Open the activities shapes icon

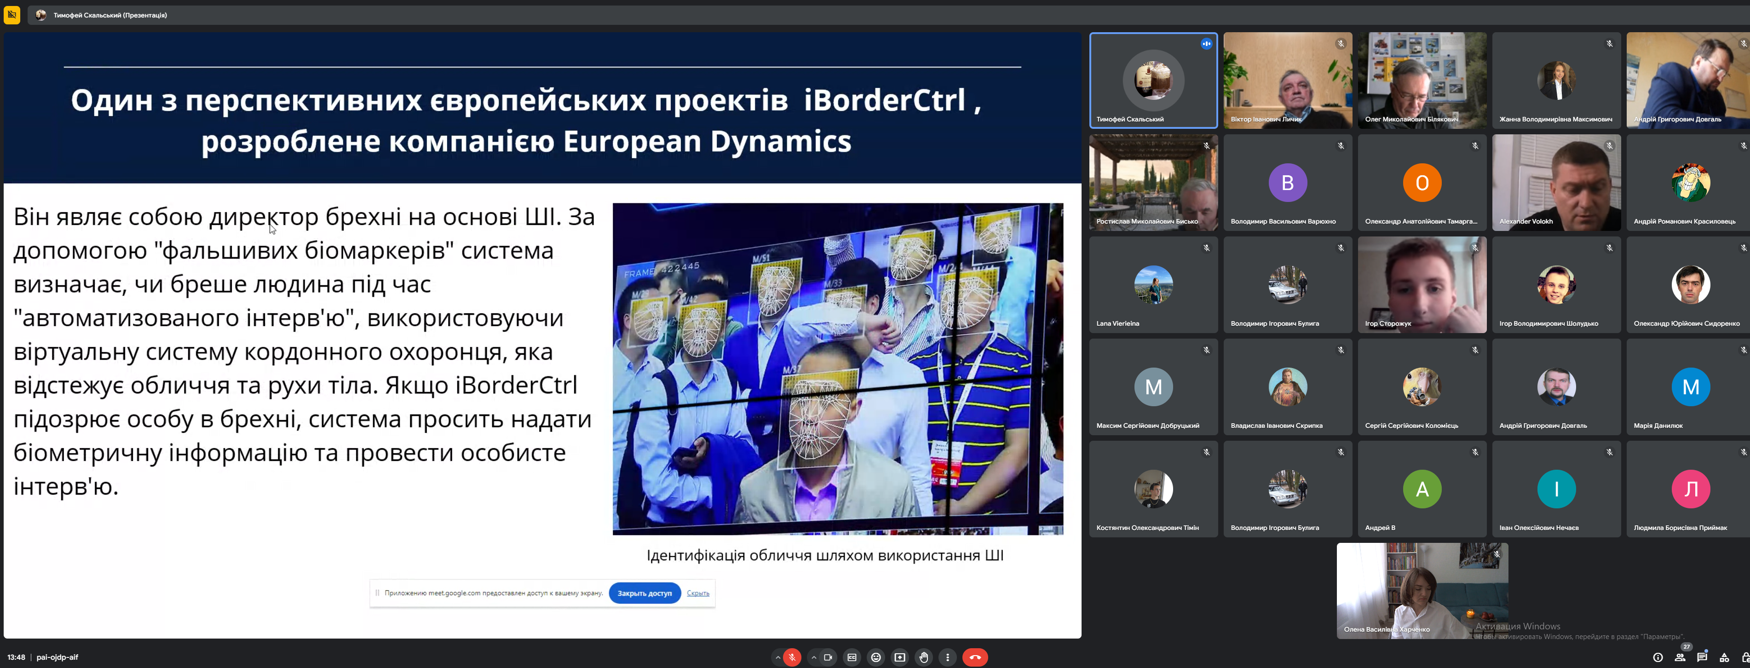1724,657
